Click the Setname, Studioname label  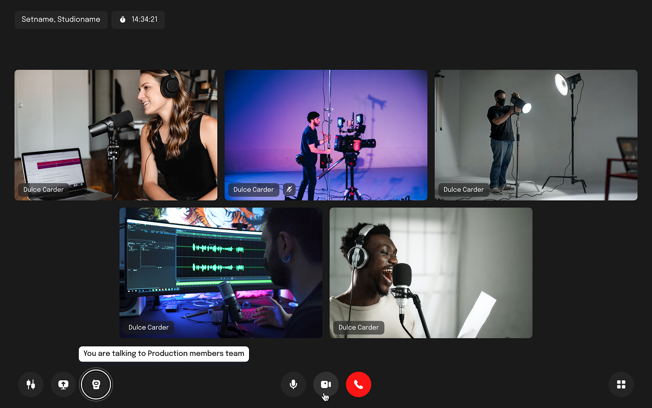coord(61,20)
